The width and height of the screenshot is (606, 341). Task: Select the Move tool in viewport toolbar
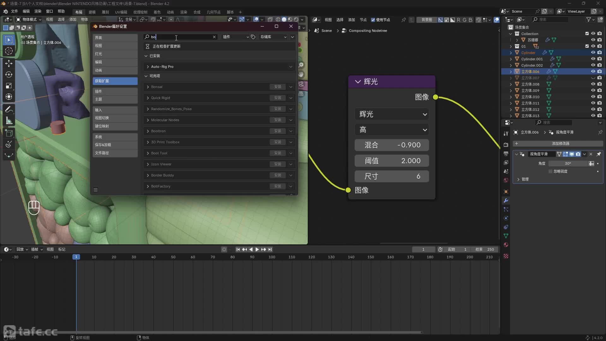point(9,63)
